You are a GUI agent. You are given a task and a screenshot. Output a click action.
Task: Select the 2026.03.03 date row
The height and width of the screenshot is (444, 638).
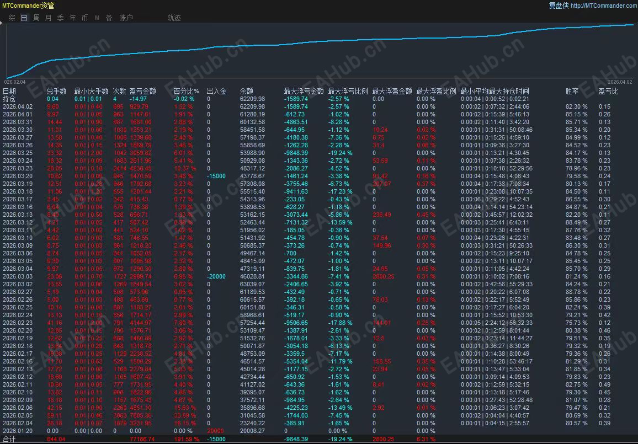[x=18, y=276]
